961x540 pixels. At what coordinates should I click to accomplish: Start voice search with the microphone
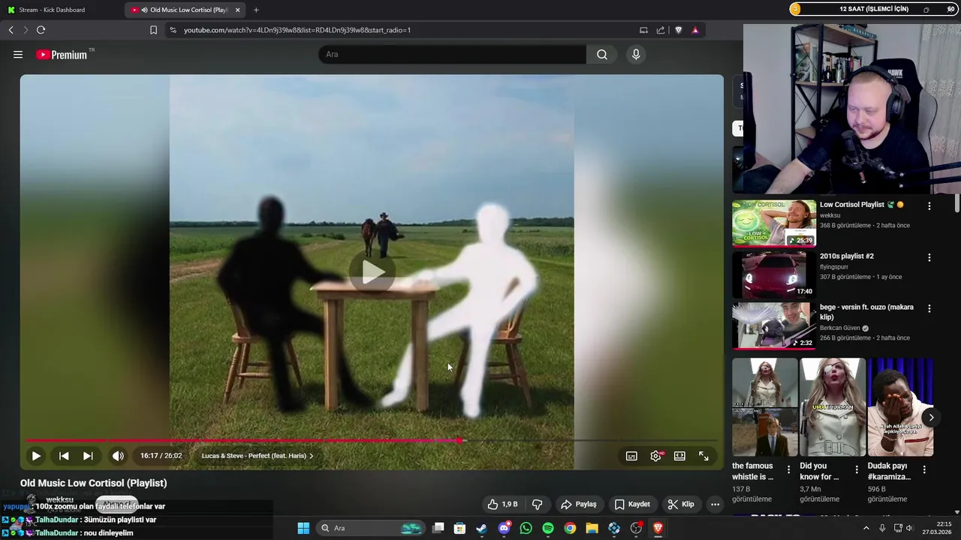click(636, 54)
